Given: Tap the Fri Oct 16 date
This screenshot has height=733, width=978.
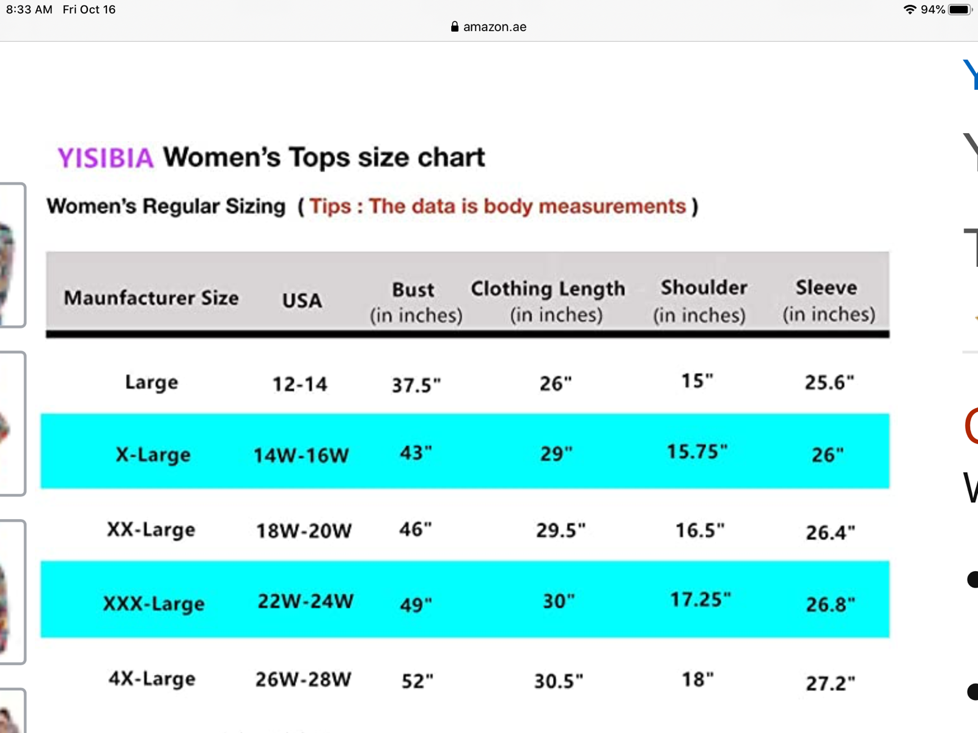Looking at the screenshot, I should (89, 10).
